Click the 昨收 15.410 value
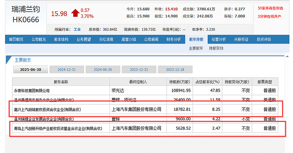293x153 pixels. (x=171, y=9)
